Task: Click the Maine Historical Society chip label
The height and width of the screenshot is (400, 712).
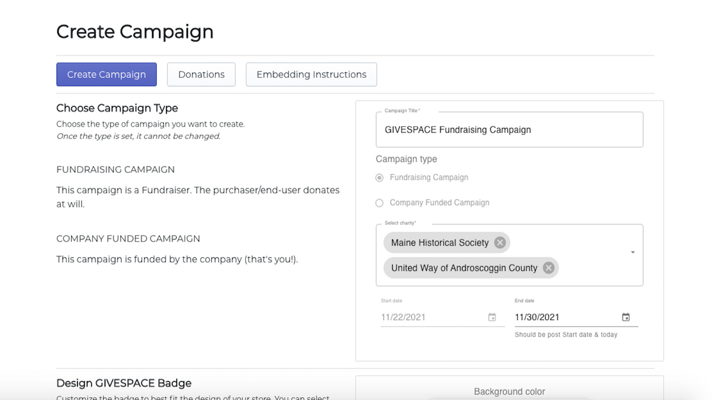Action: click(439, 243)
